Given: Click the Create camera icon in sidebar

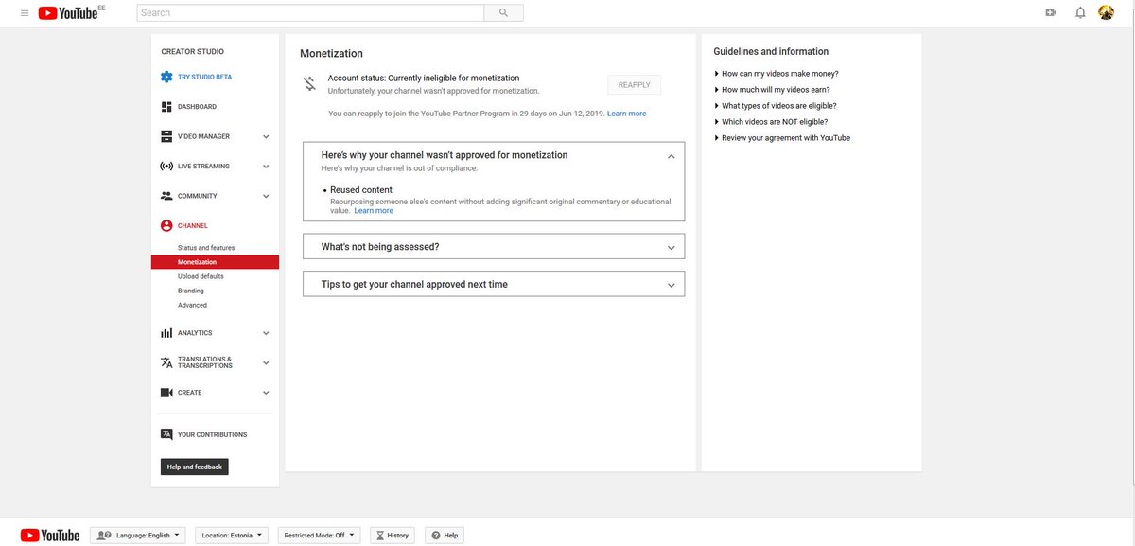Looking at the screenshot, I should coord(166,393).
